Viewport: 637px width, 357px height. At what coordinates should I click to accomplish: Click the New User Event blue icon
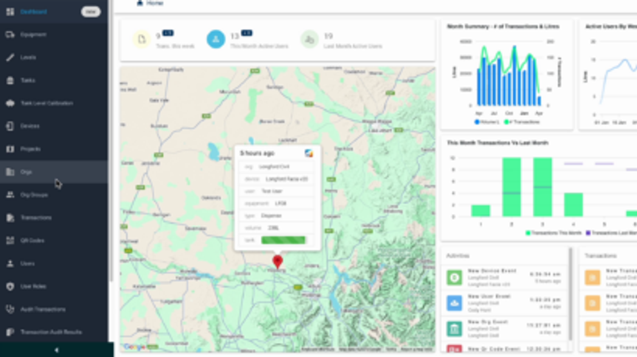(x=454, y=303)
